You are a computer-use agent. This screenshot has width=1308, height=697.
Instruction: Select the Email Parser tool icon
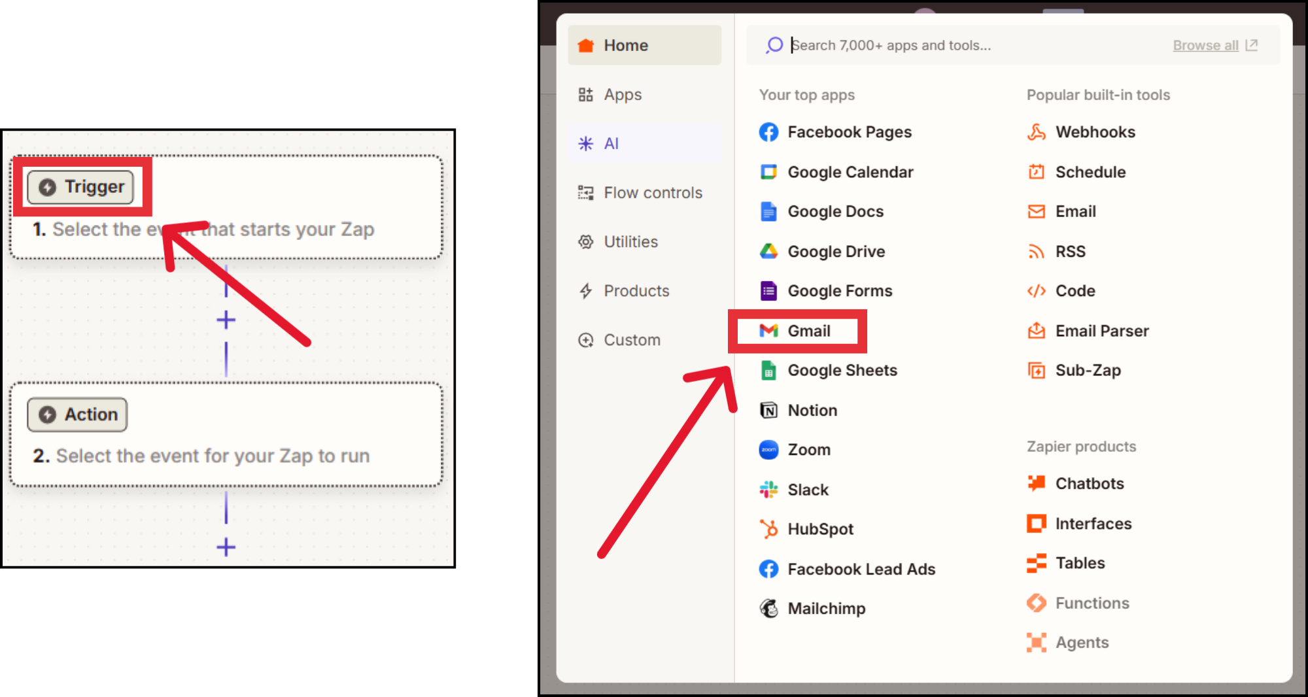[1036, 331]
